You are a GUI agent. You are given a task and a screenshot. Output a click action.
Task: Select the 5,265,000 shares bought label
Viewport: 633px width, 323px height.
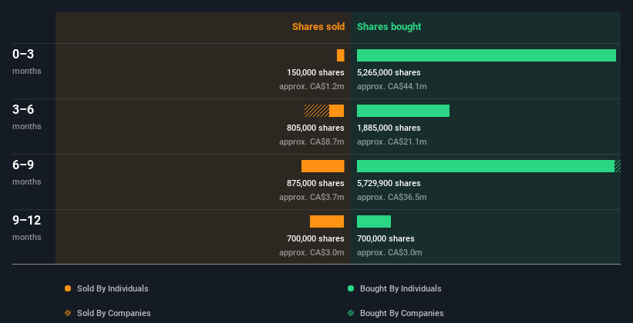[x=389, y=73]
